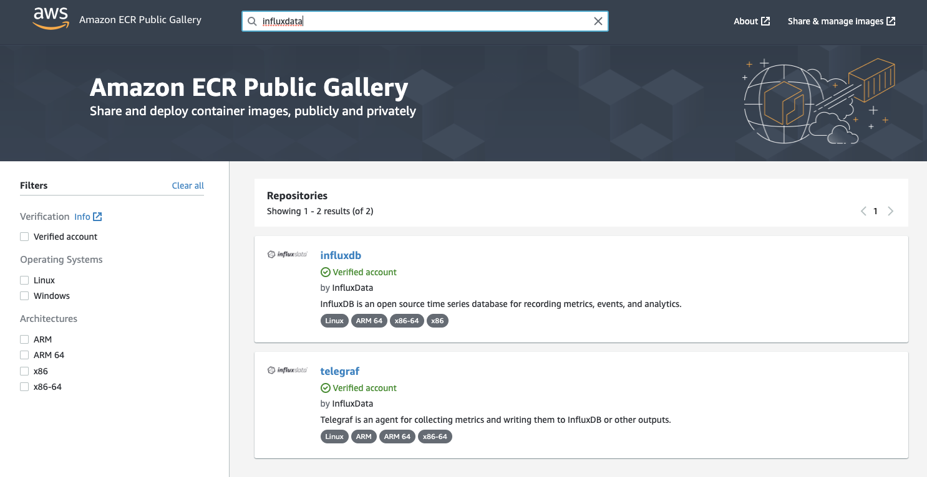Open Share & manage images link

(842, 21)
